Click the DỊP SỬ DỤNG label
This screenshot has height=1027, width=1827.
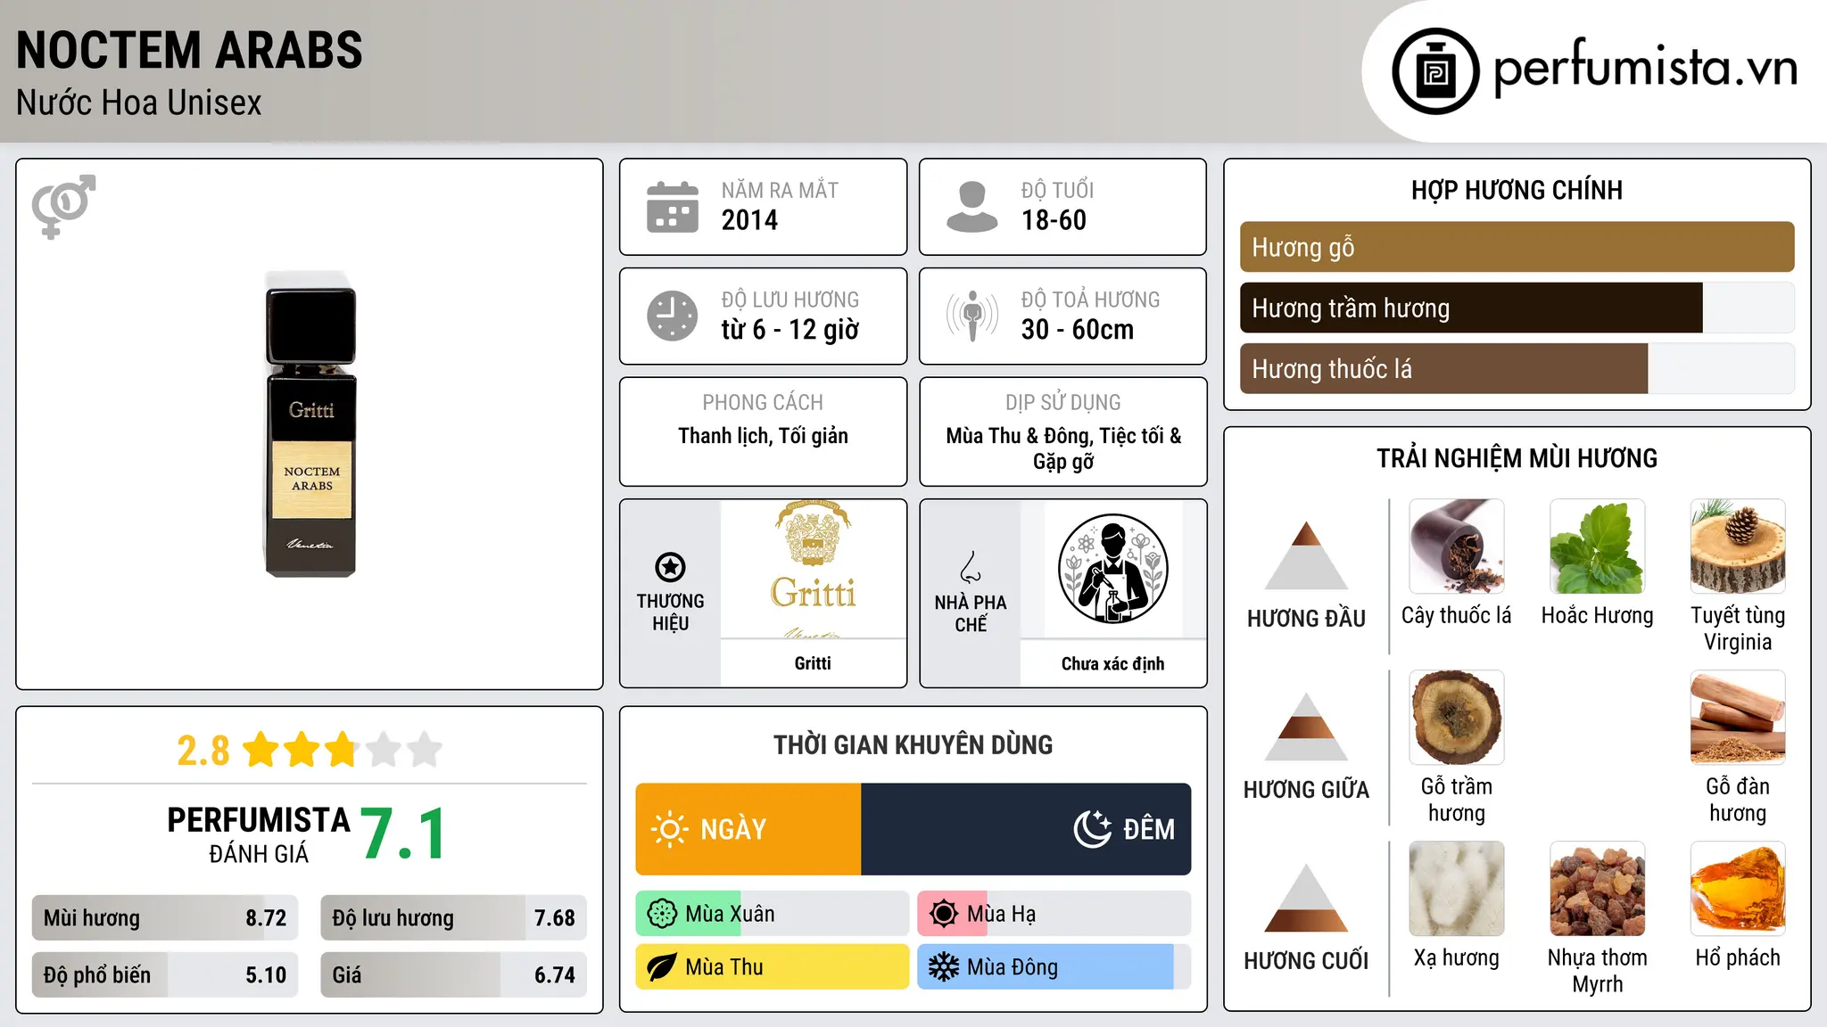tap(1062, 403)
